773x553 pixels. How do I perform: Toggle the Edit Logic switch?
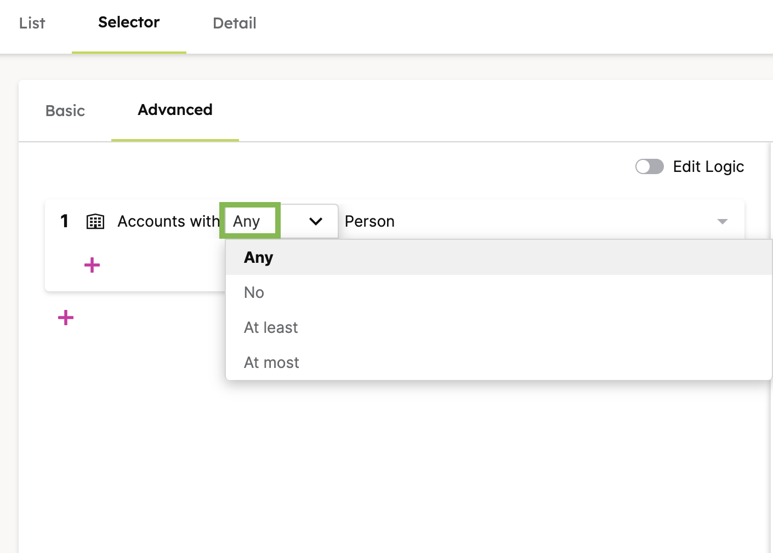tap(649, 166)
